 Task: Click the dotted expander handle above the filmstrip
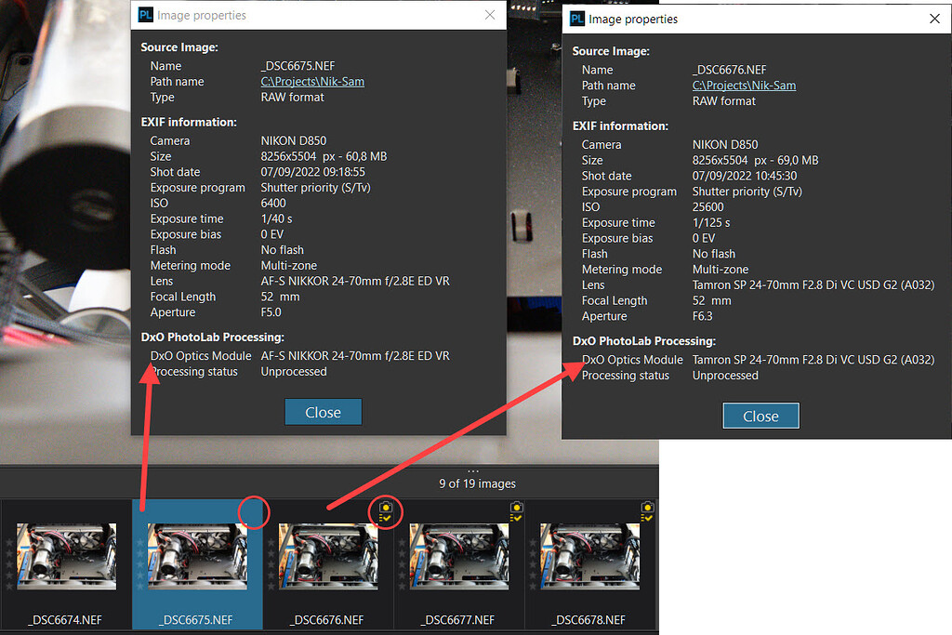pyautogui.click(x=473, y=470)
